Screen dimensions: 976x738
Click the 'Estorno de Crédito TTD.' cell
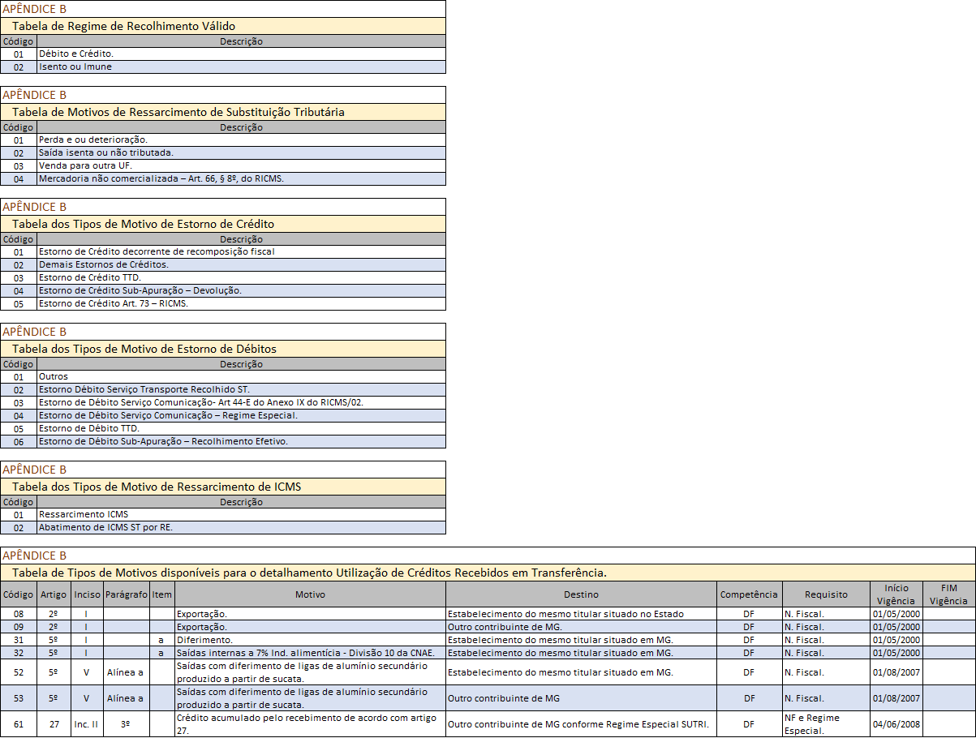(242, 277)
